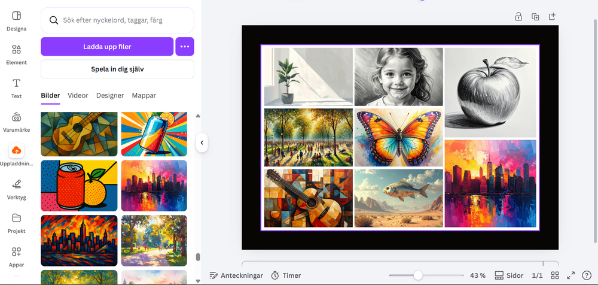The width and height of the screenshot is (598, 285).
Task: Switch to the Videor tab
Action: [x=78, y=95]
